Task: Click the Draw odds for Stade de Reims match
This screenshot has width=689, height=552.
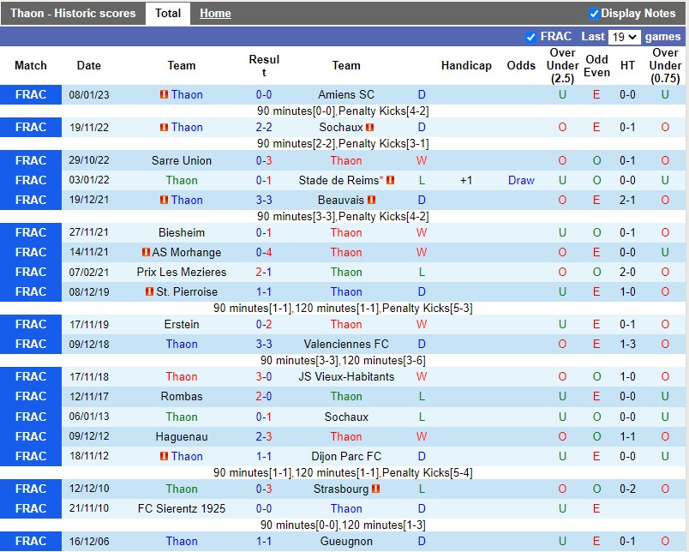Action: pyautogui.click(x=521, y=181)
